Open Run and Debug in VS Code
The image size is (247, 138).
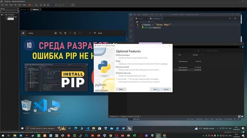click(131, 36)
